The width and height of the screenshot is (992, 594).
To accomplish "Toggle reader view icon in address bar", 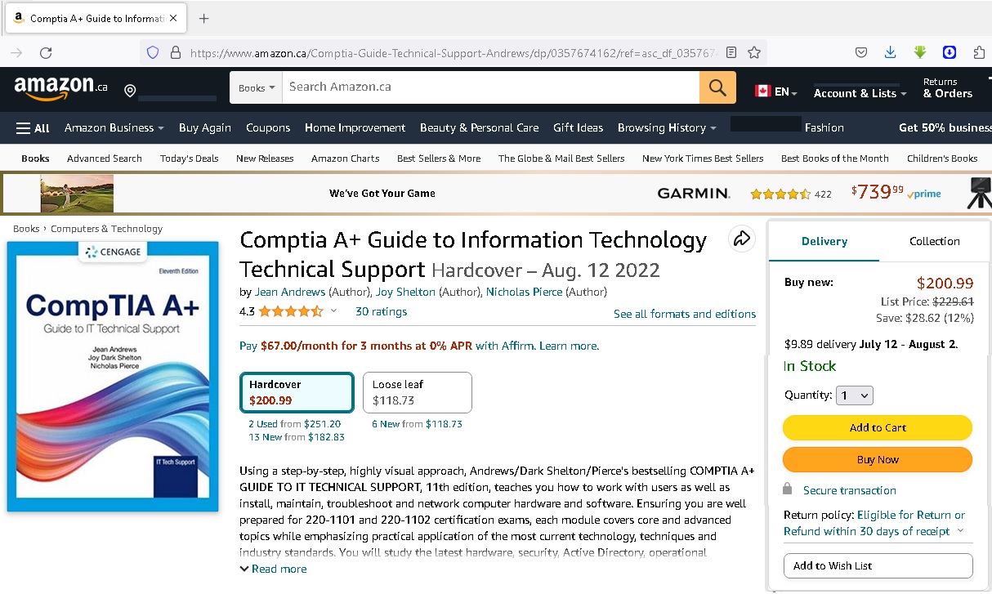I will [731, 52].
